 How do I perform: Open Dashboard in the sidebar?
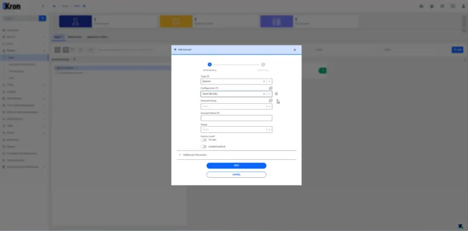(x=13, y=30)
